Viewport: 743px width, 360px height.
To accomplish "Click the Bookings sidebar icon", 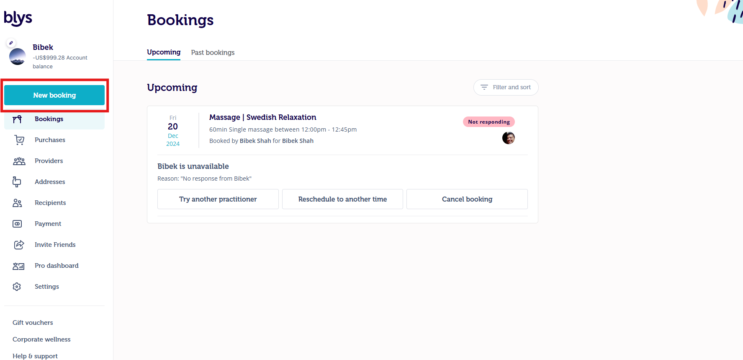I will [17, 119].
